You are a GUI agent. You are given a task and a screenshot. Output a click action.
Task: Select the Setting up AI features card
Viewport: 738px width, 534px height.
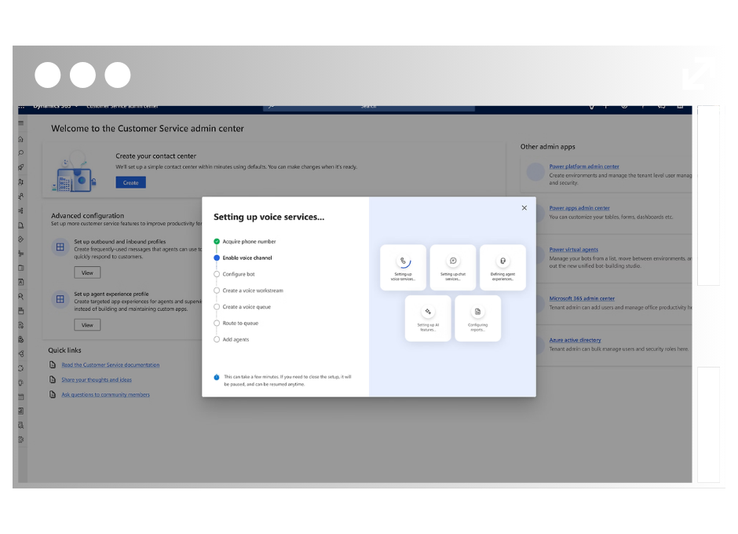pyautogui.click(x=428, y=318)
